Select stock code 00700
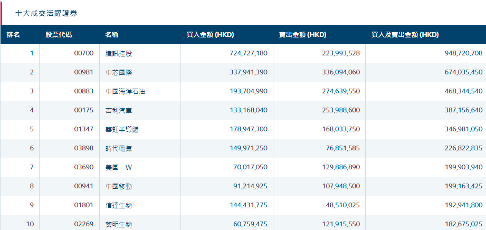Viewport: 486px width, 230px height. 84,53
